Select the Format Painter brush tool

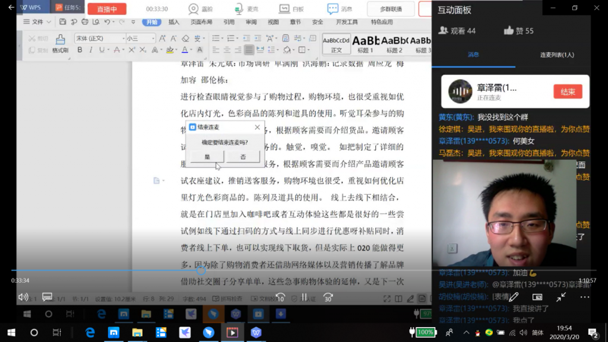[x=60, y=43]
